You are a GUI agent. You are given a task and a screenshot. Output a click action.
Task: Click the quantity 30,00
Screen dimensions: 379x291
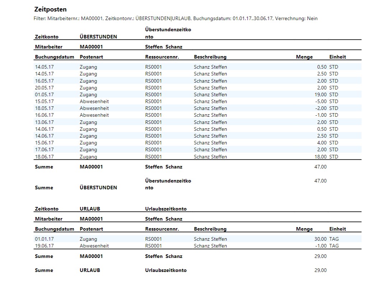pos(320,239)
